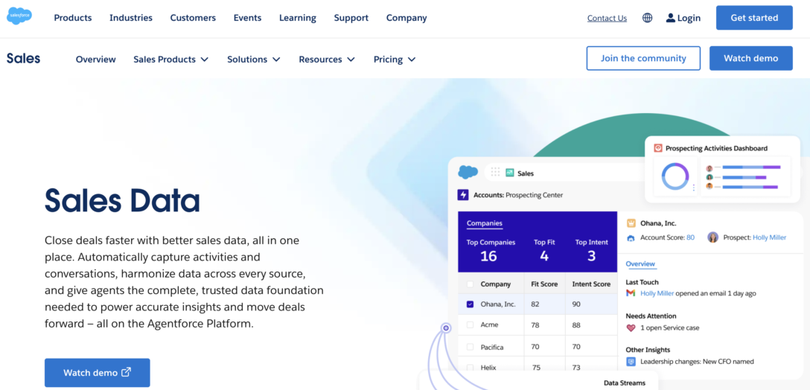Click the '1 open Service case' text

pos(670,327)
